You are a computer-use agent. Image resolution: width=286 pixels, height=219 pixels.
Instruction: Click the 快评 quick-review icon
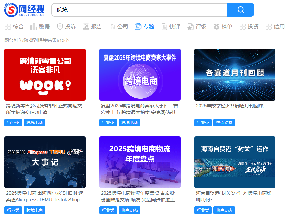point(164,26)
